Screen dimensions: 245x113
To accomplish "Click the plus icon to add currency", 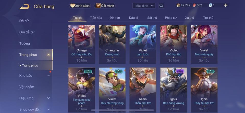I will point(225,5).
